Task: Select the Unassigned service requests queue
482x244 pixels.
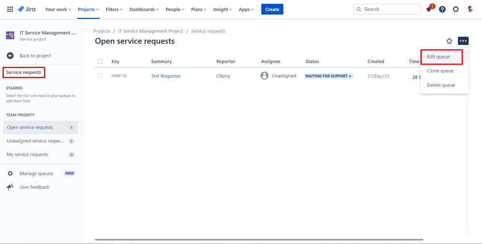Action: [x=41, y=141]
